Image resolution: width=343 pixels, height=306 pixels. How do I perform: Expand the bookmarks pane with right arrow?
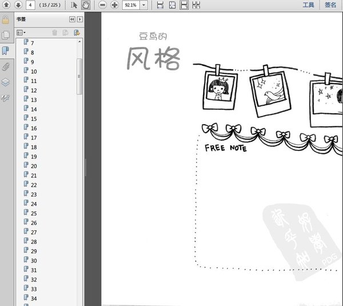point(80,19)
